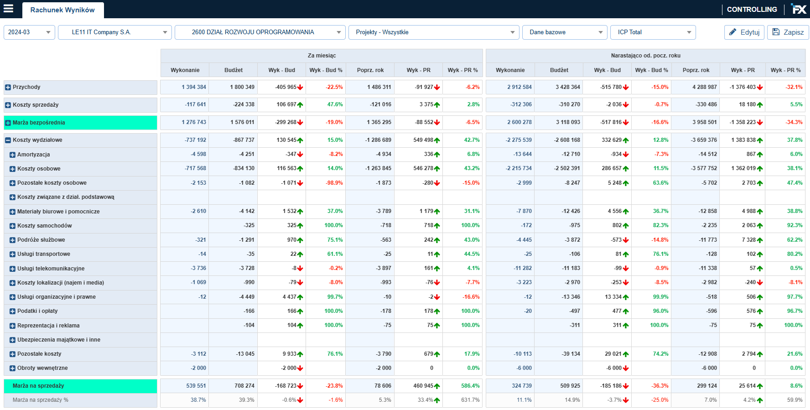Viewport: 810px width, 410px height.
Task: Expand Obroty wewnętrzne plus icon
Action: [x=12, y=368]
